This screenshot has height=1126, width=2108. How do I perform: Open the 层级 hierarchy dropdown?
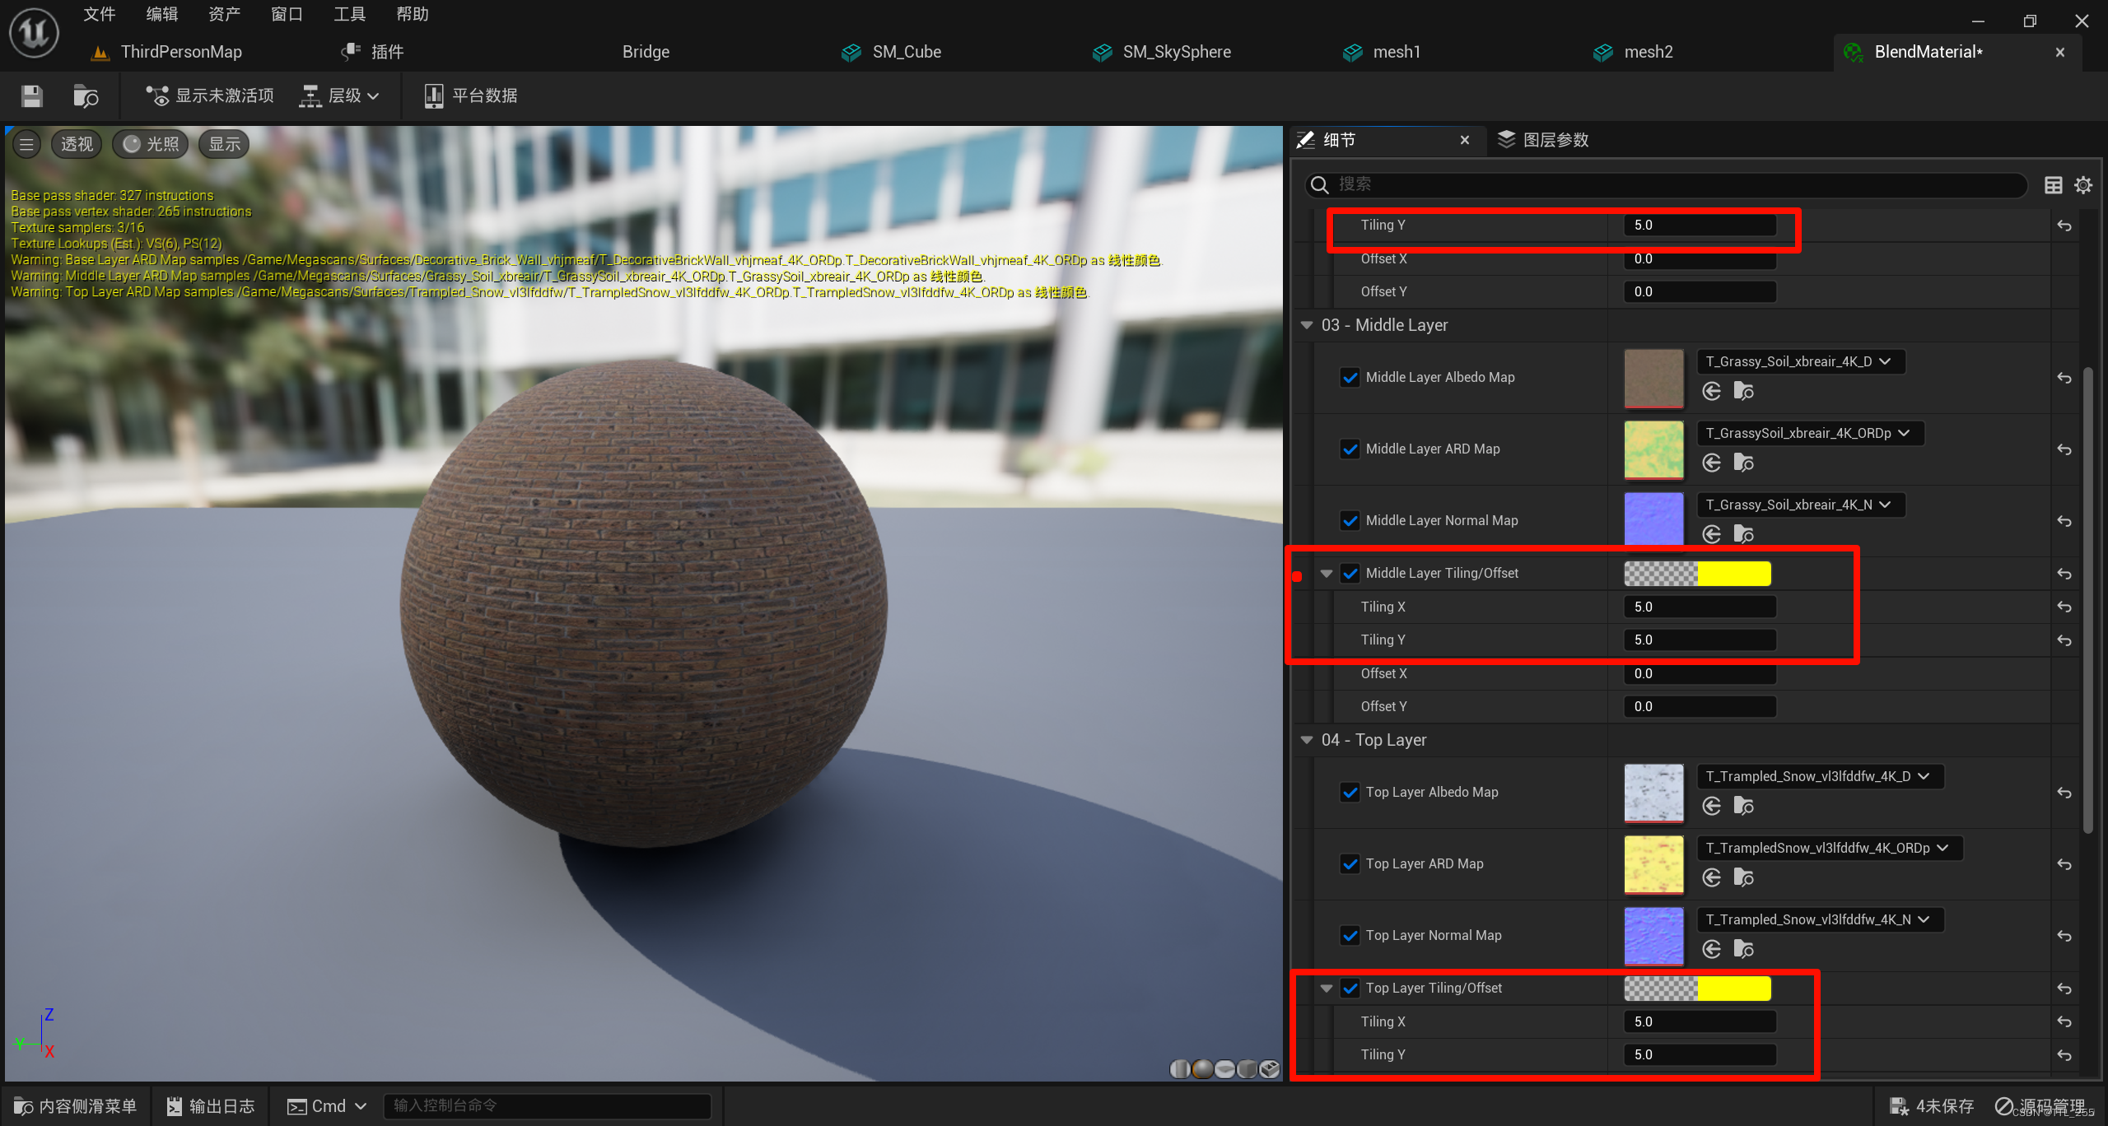point(340,96)
